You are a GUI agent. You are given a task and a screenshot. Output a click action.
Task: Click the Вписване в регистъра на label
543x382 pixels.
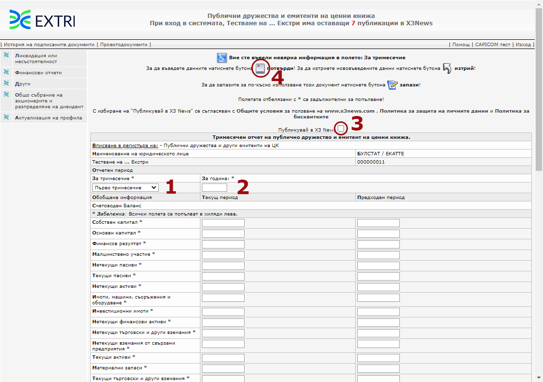[x=125, y=146]
